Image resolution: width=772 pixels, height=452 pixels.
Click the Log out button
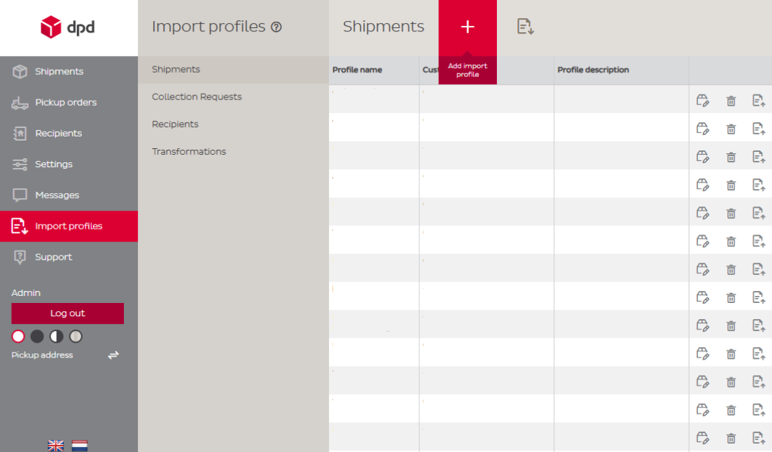pos(67,313)
